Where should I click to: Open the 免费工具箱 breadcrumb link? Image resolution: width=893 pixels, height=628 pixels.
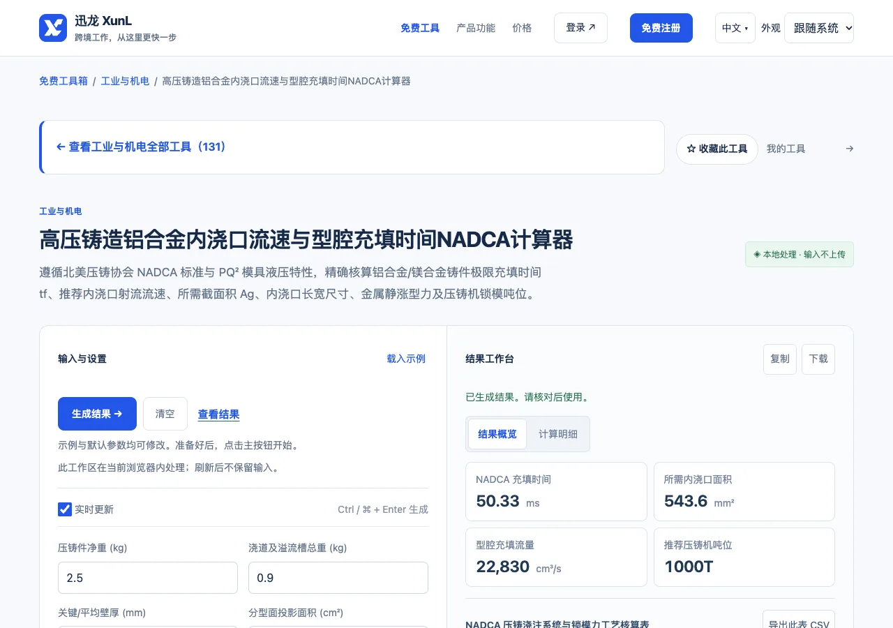[63, 81]
